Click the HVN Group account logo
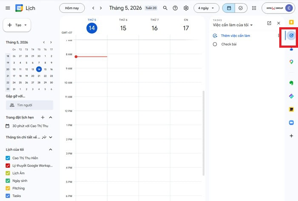Screen dimensions: 298x201 point(275,8)
